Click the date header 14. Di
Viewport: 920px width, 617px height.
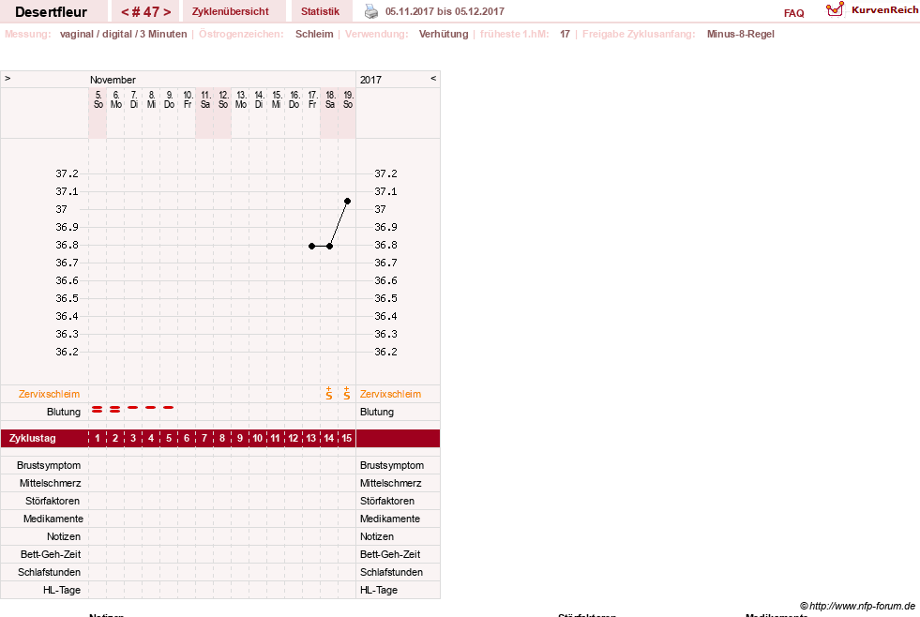click(259, 99)
